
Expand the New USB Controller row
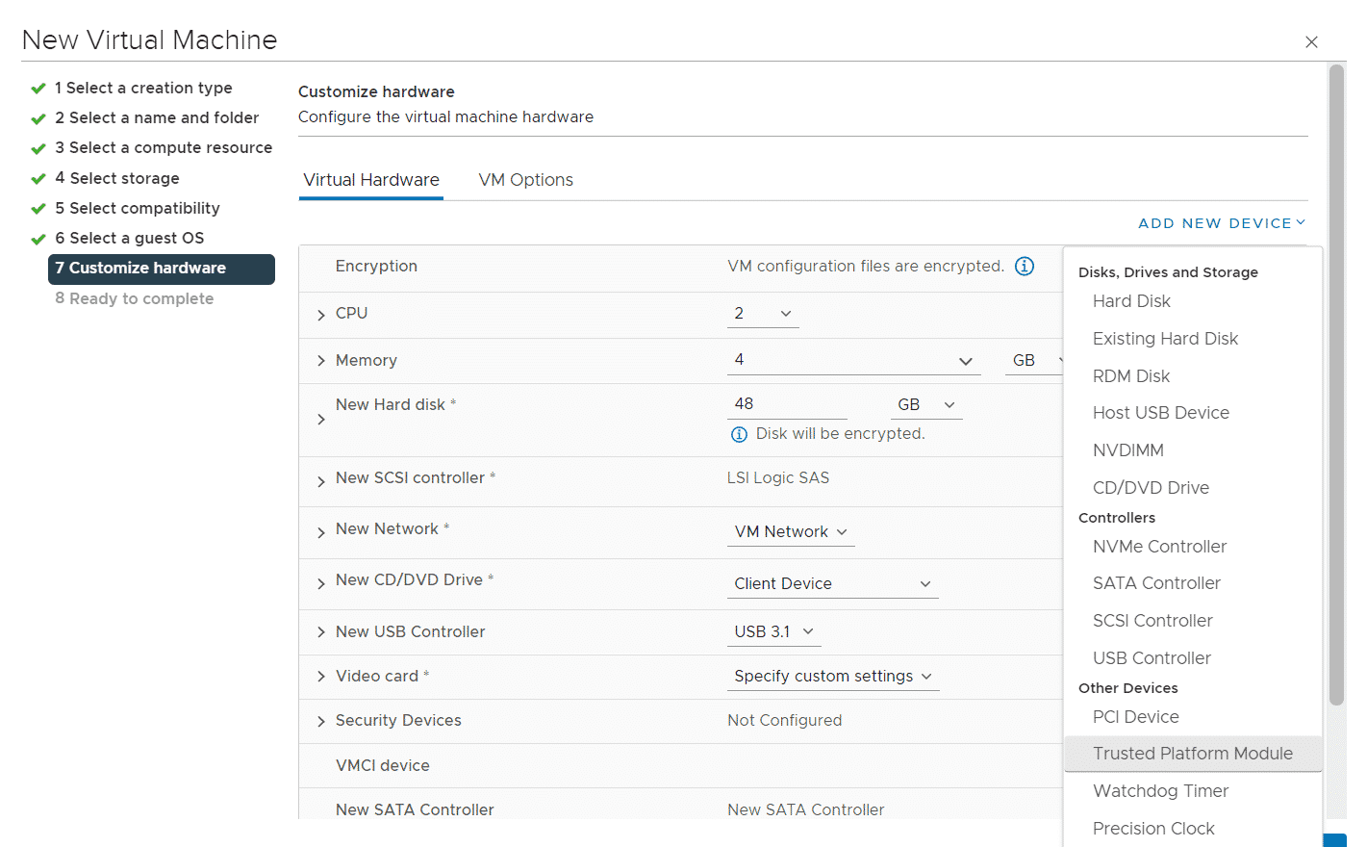tap(321, 632)
